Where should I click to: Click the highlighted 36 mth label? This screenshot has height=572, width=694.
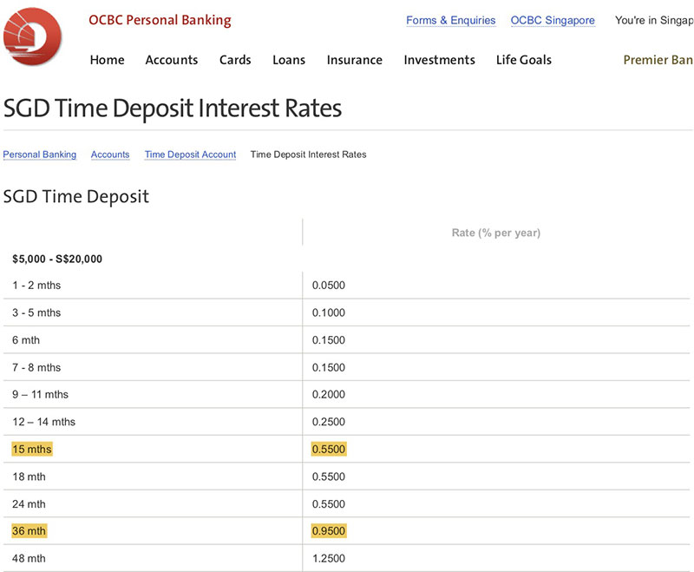(x=29, y=531)
